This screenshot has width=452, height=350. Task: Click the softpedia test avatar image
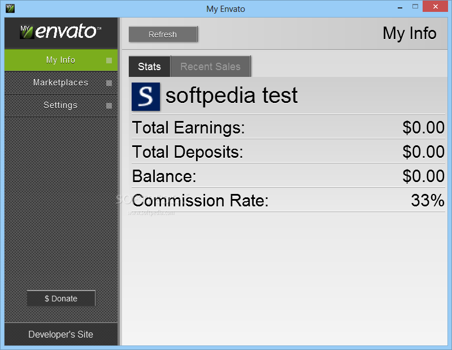146,96
